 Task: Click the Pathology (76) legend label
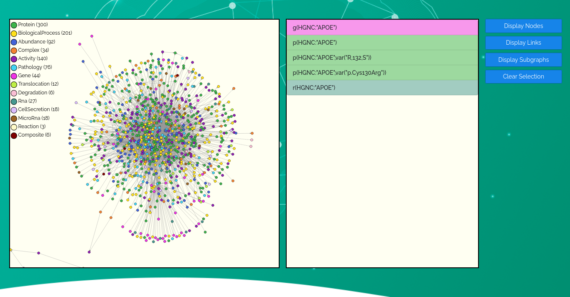tap(35, 67)
